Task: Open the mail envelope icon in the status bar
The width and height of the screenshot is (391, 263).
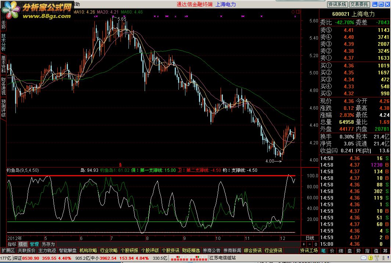Action: [x=363, y=258]
